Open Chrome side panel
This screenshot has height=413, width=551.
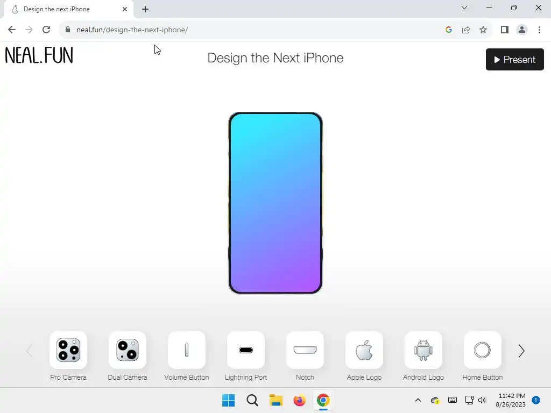click(x=505, y=30)
